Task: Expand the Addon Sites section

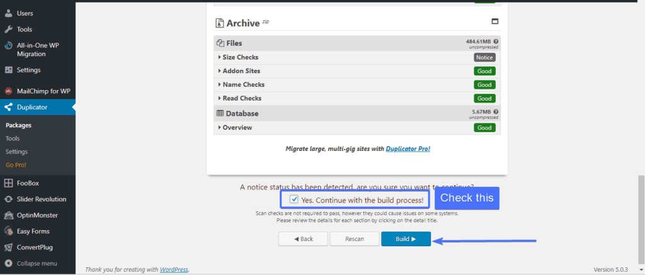Action: coord(241,71)
